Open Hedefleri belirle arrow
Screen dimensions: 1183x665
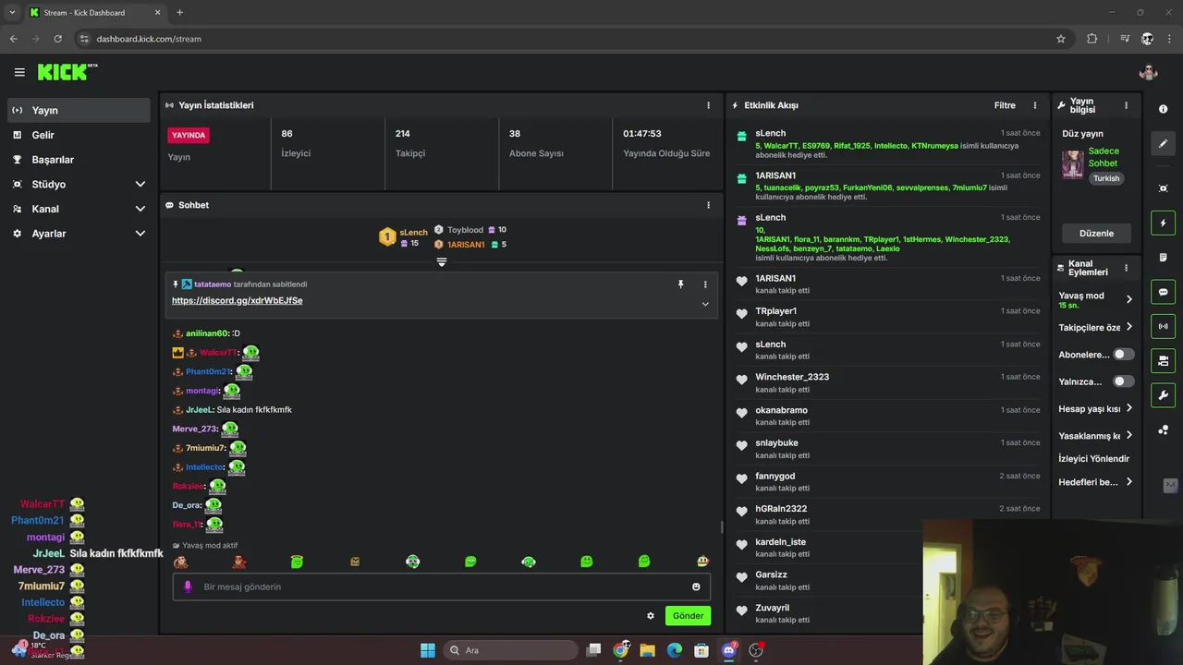click(1128, 481)
